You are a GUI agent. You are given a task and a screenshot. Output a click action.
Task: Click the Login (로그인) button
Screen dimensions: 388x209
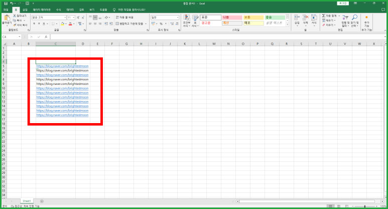tap(343, 3)
